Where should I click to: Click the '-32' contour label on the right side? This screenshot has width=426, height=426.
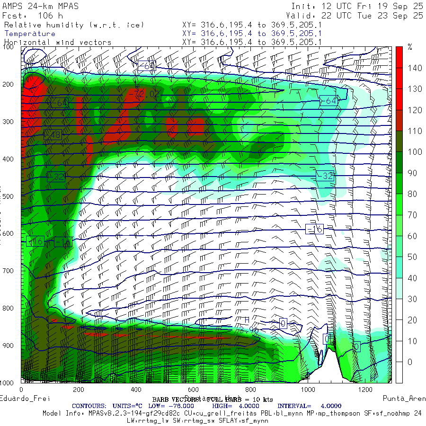tap(325, 176)
